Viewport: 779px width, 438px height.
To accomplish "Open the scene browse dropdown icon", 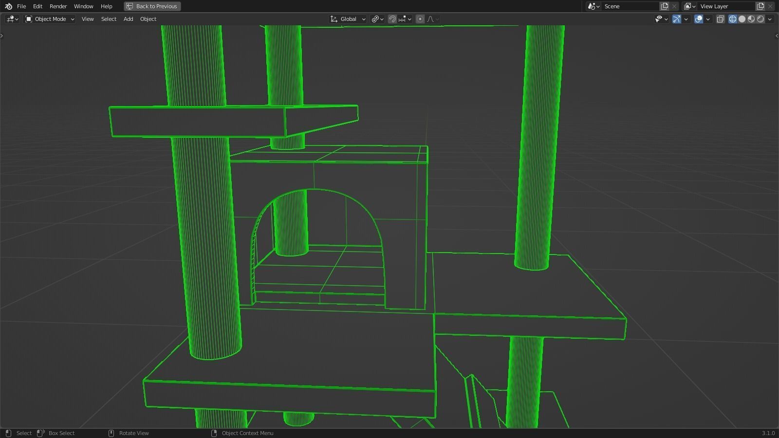I will (593, 6).
